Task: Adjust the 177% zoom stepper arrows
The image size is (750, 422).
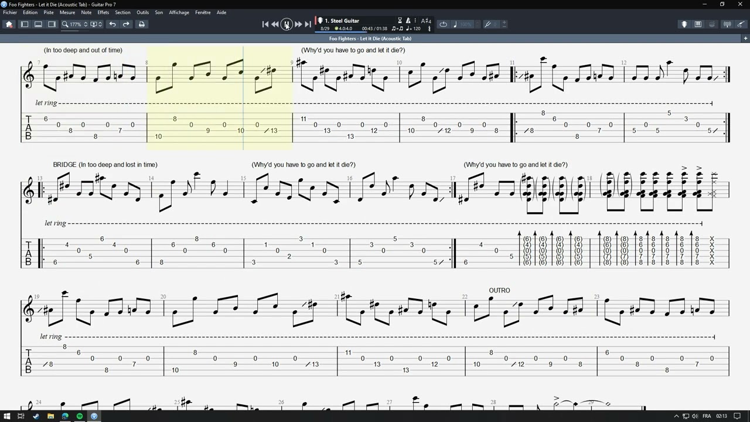Action: [x=86, y=24]
